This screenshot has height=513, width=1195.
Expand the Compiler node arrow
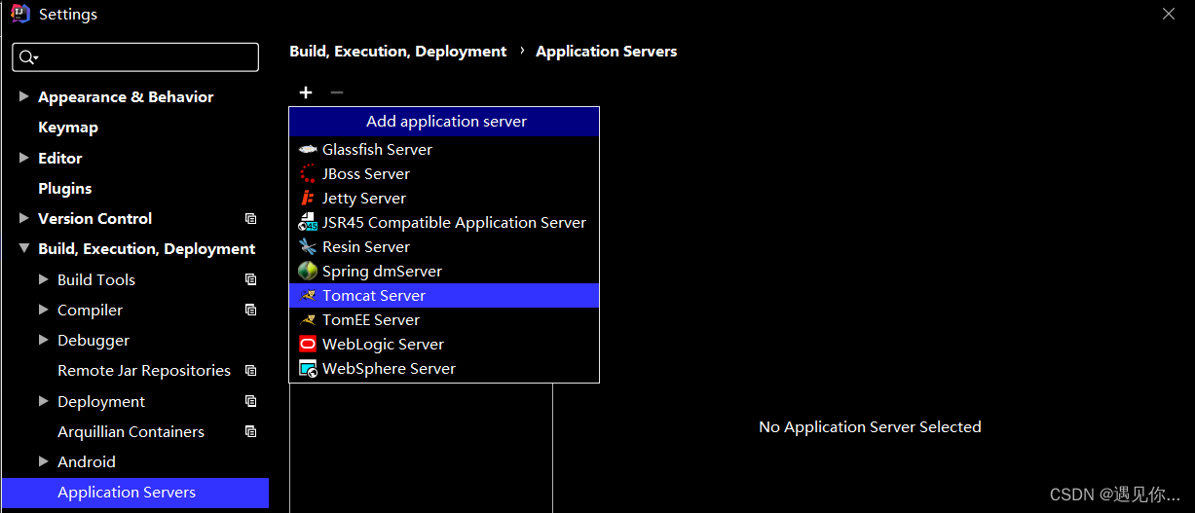43,311
